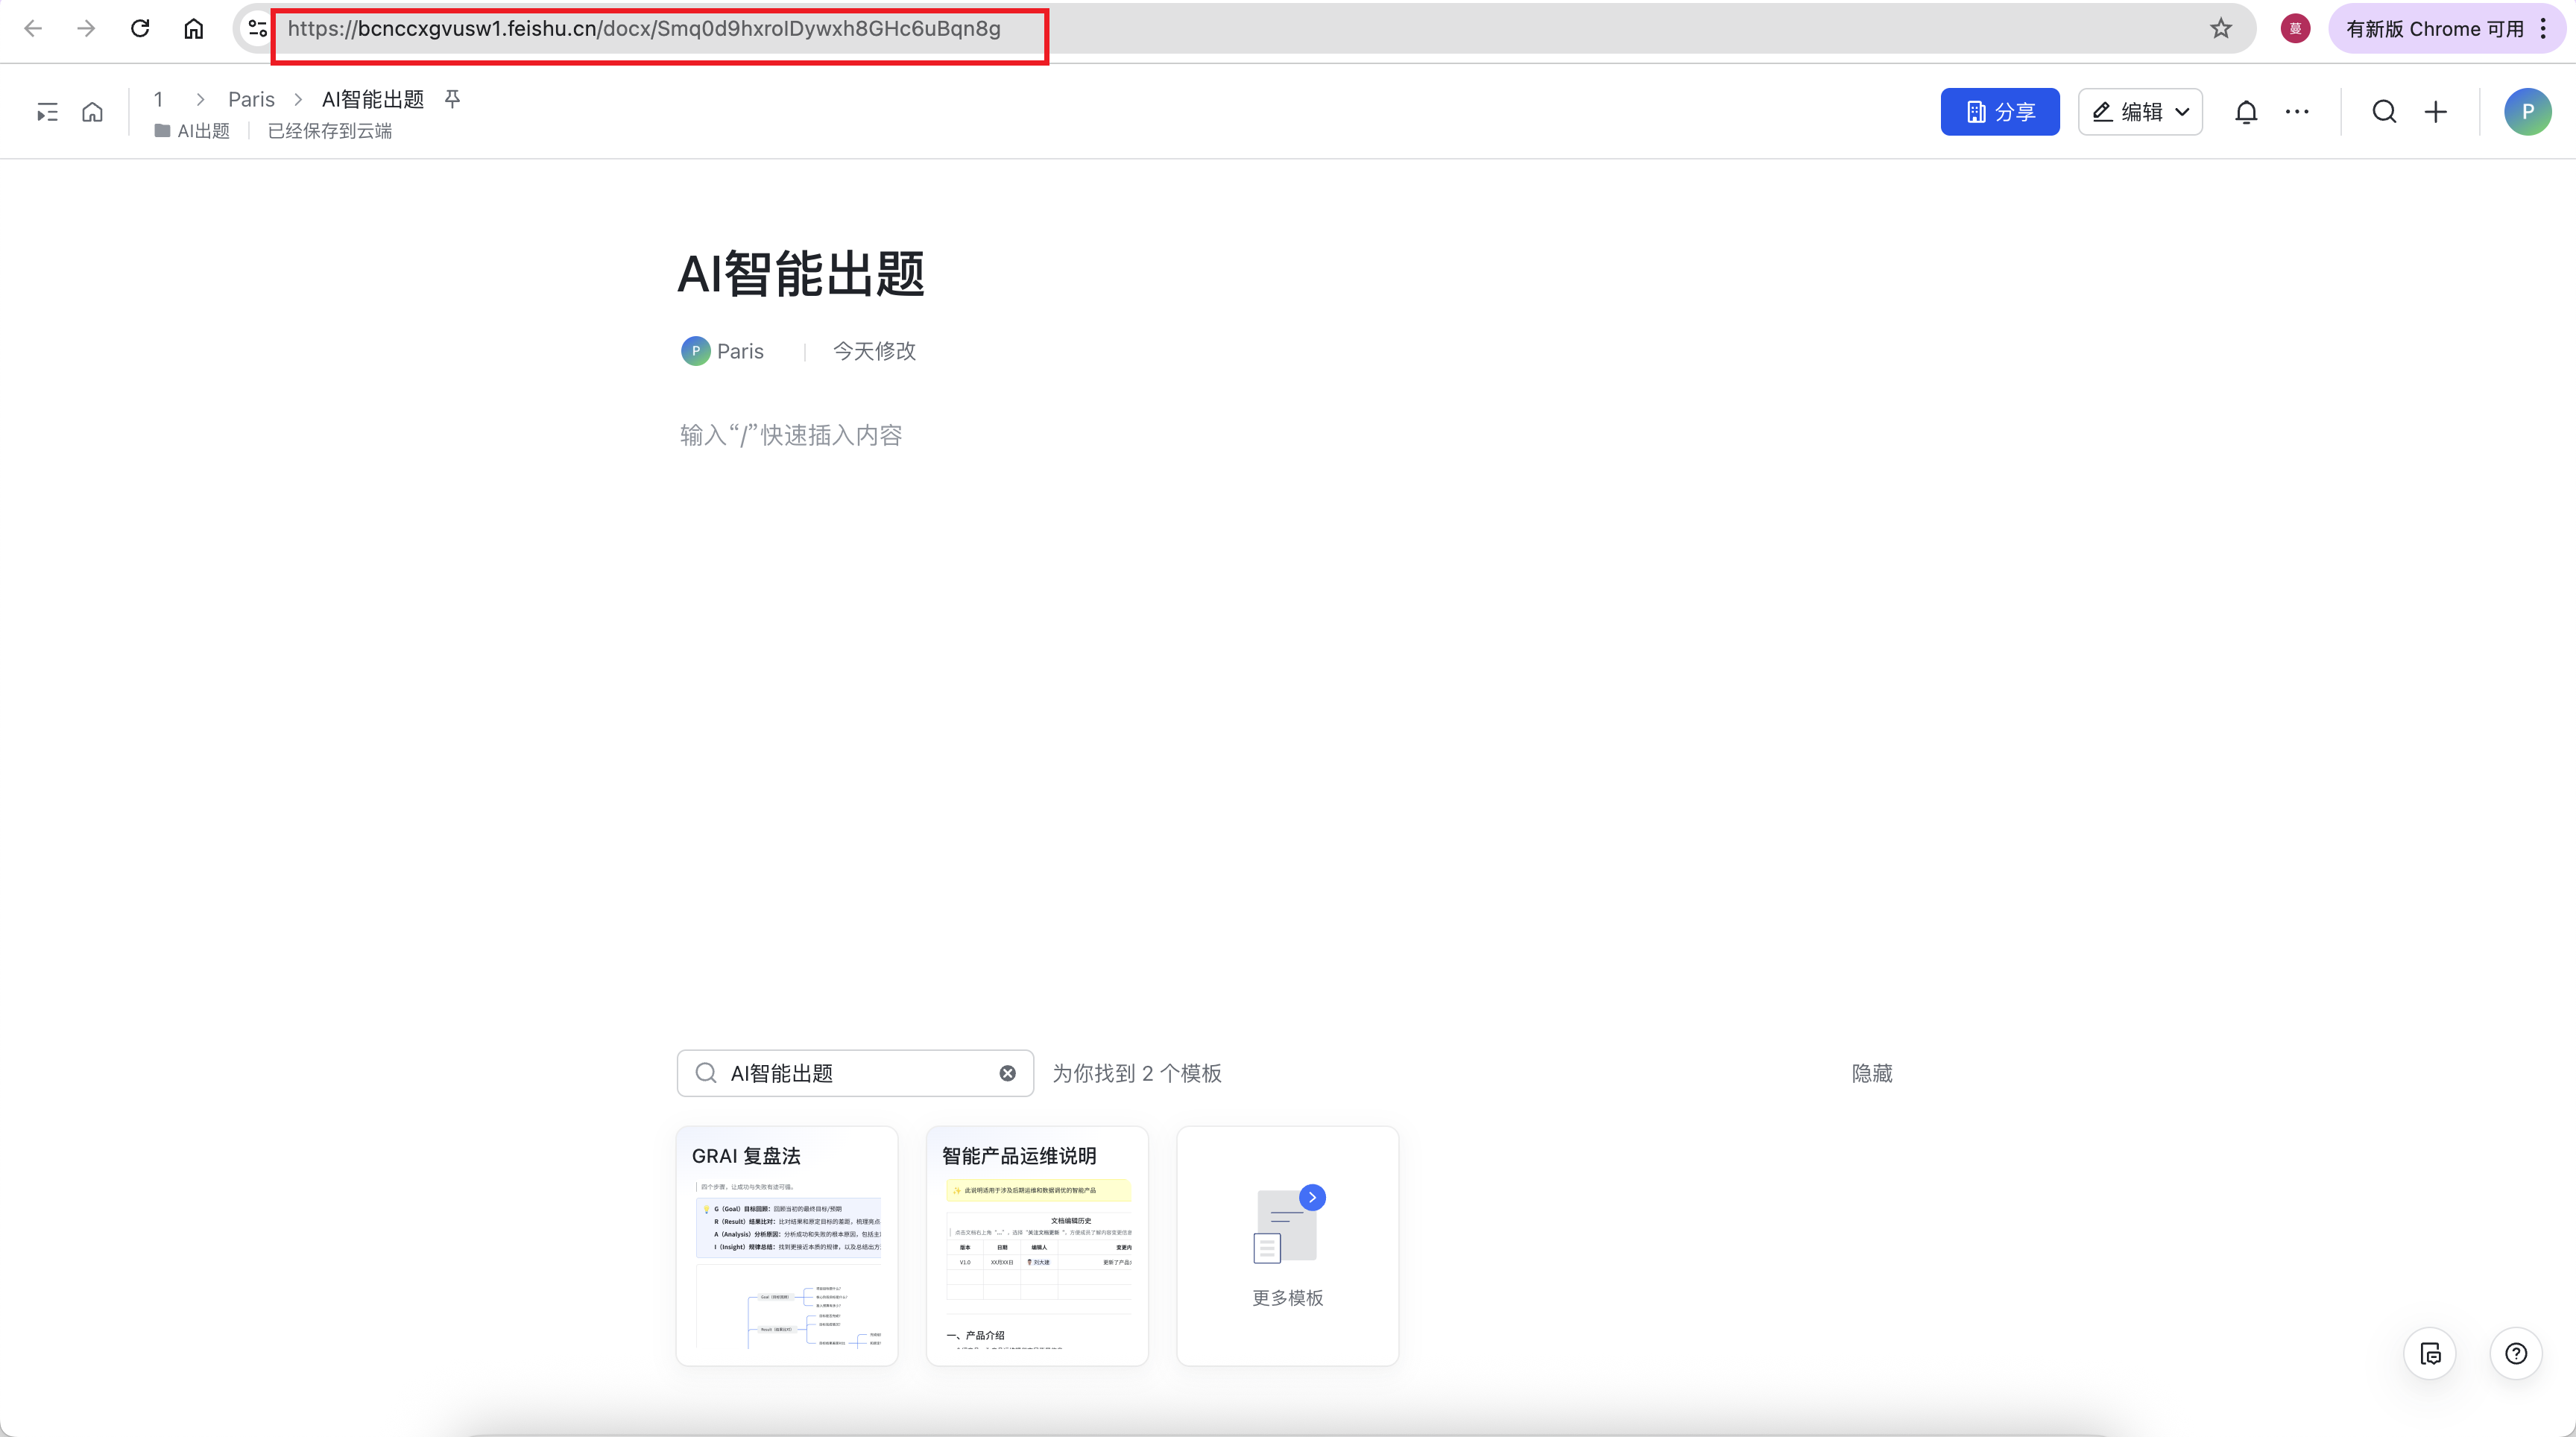2576x1437 pixels.
Task: Open 更多模板 card
Action: pos(1287,1245)
